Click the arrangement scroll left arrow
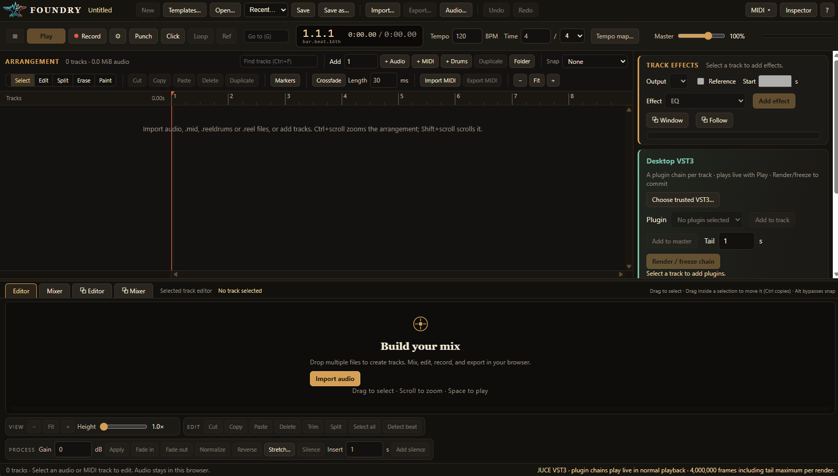Viewport: 838px width, 476px height. click(175, 274)
